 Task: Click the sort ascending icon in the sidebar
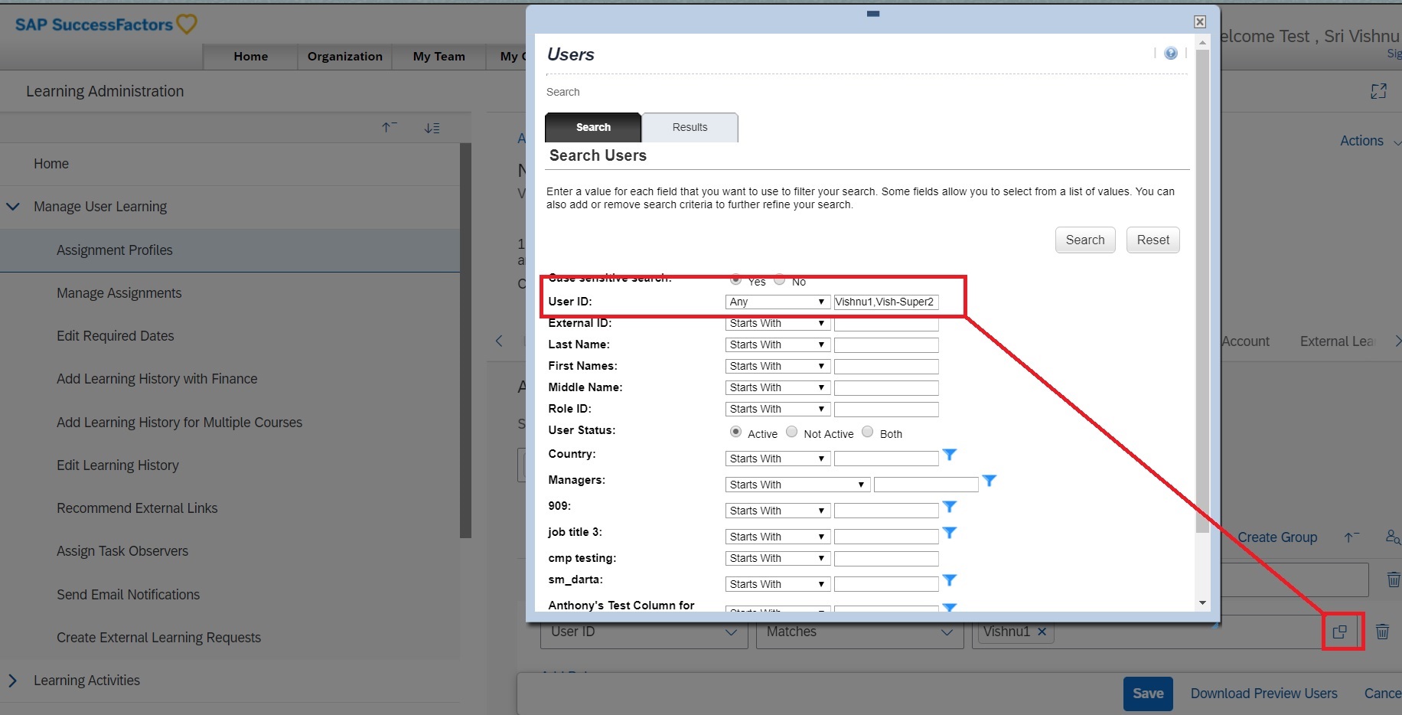tap(390, 128)
